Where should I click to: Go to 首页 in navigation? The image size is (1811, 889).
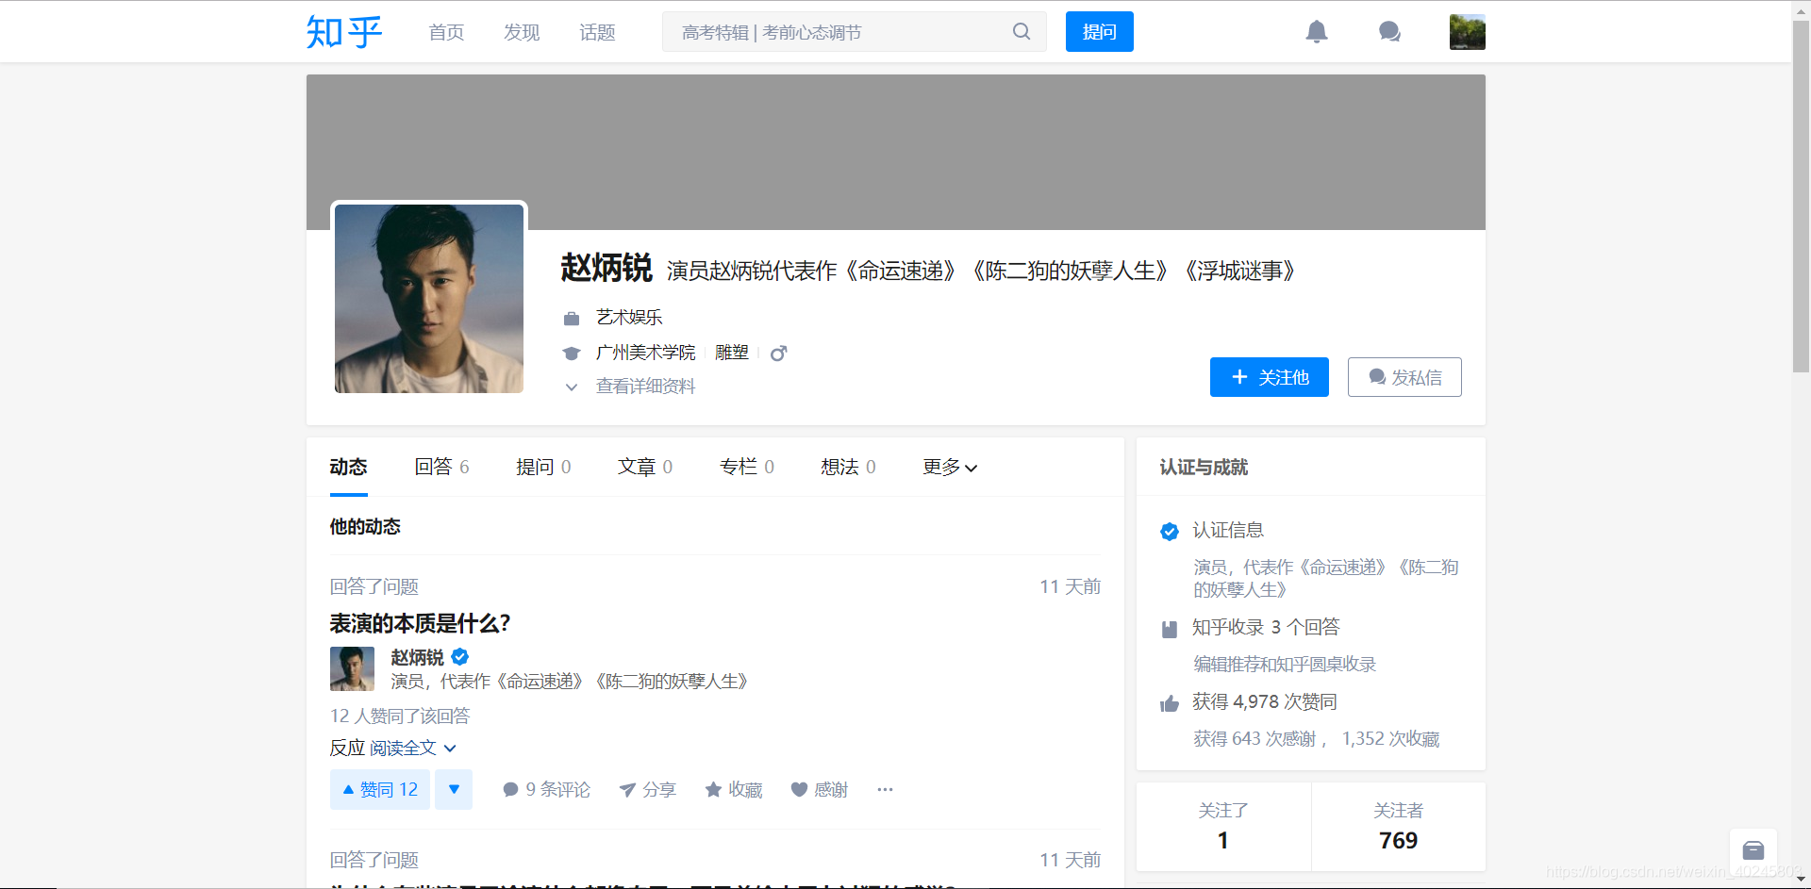pos(446,32)
